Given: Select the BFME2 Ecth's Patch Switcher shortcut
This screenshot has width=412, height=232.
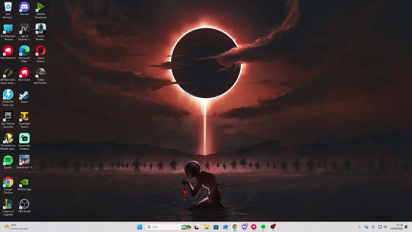Looking at the screenshot, I should (x=8, y=76).
